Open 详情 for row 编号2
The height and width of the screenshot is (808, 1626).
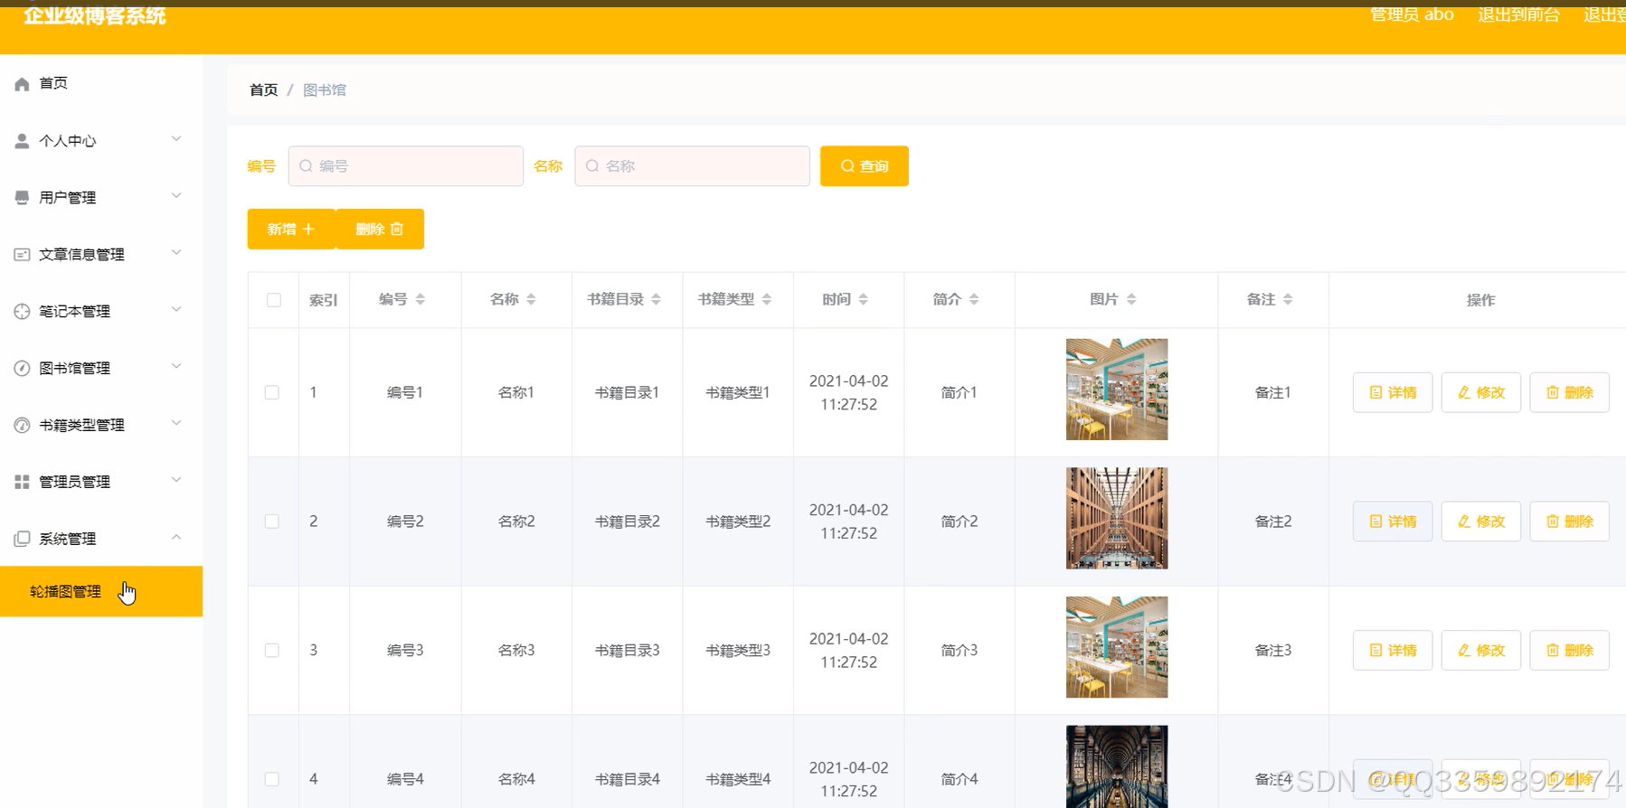click(1393, 521)
